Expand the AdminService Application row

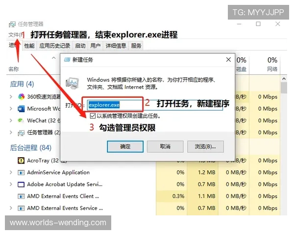coord(11,172)
